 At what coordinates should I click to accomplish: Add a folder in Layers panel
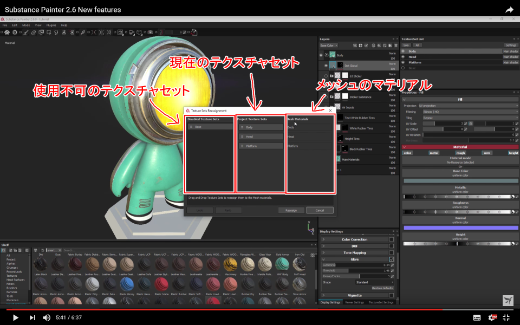pos(390,45)
